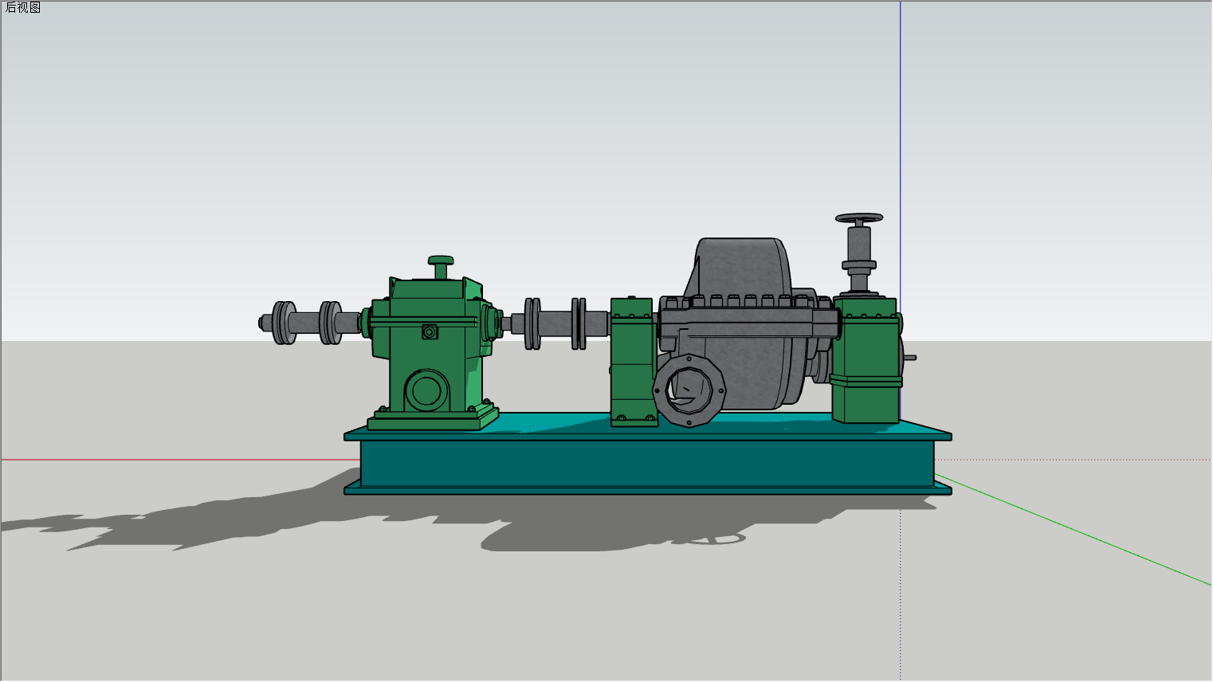This screenshot has height=682, width=1213.
Task: Select the coupling flange beside middle bearing pedestal
Action: pos(579,323)
